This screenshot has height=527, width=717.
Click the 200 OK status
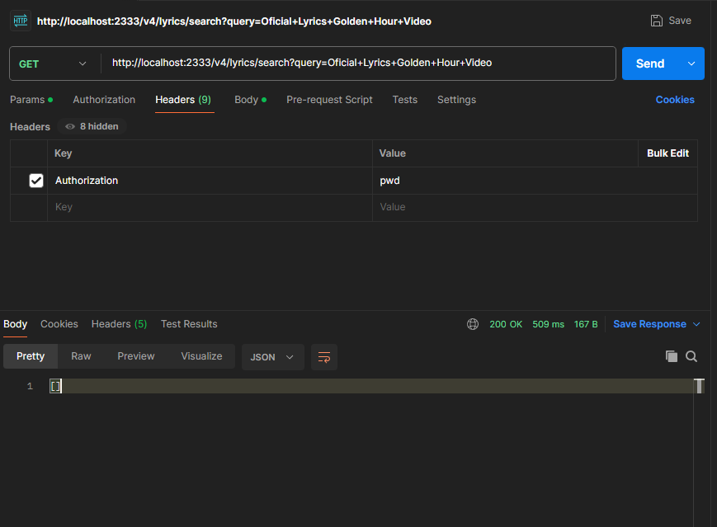coord(506,324)
